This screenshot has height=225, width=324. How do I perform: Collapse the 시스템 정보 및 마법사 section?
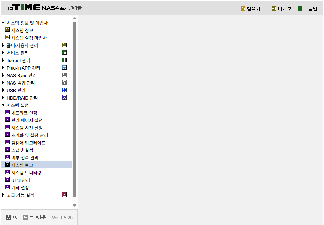[x=3, y=23]
